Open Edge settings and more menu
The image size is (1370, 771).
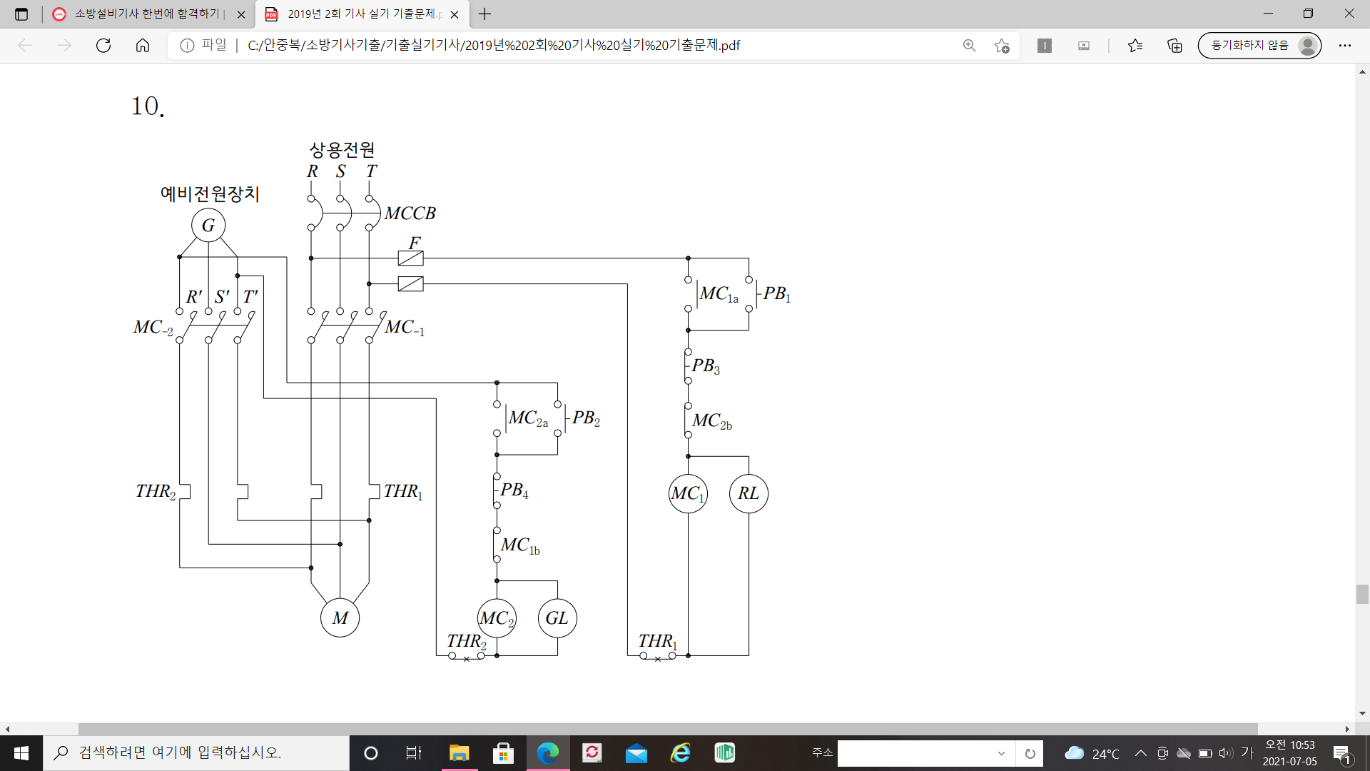[x=1345, y=46]
